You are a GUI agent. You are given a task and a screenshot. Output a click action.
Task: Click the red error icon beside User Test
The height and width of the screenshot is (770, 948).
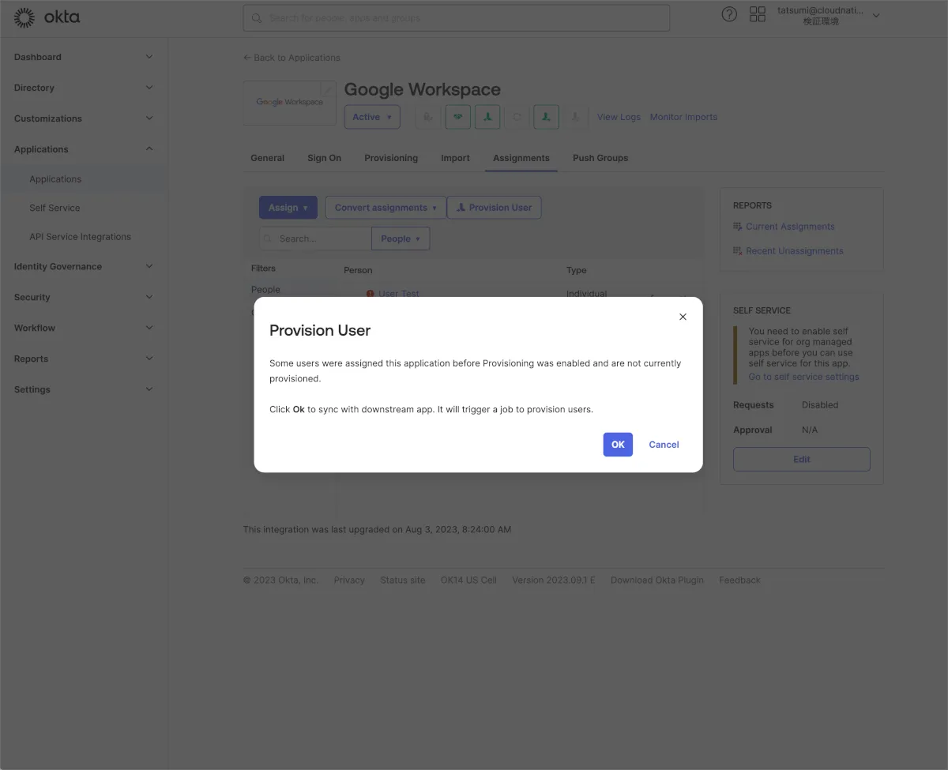point(370,294)
